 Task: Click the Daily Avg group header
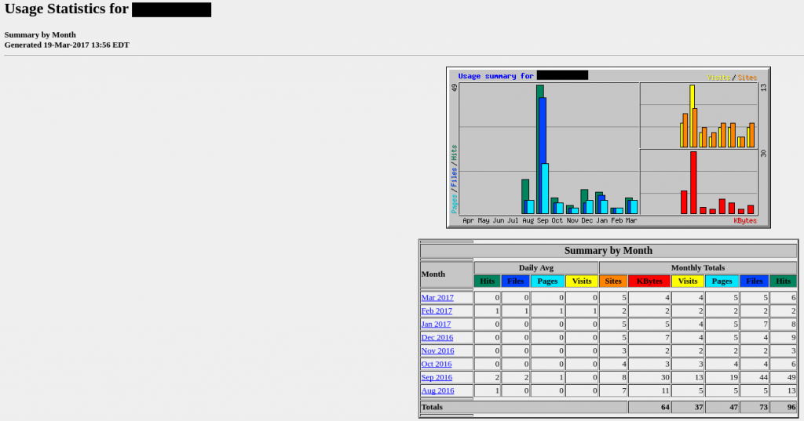tap(535, 268)
